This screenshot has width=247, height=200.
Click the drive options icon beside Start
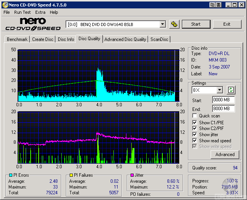point(174,24)
